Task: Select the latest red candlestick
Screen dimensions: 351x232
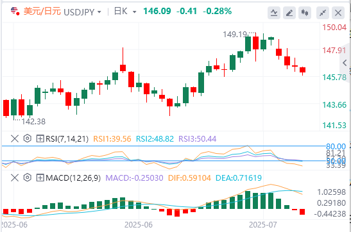Action: 303,71
